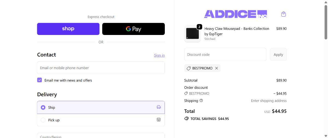
Task: Open the shopping bag cart icon
Action: click(x=283, y=14)
